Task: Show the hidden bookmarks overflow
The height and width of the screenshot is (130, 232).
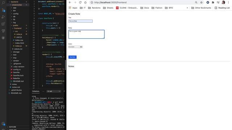Action: tap(187, 8)
